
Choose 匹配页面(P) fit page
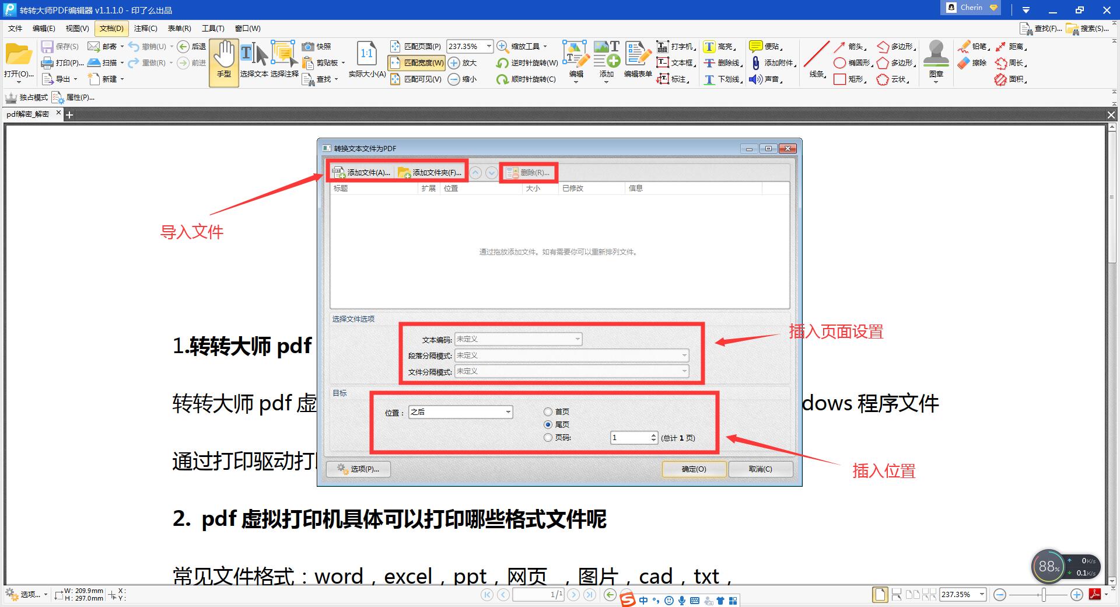coord(415,46)
